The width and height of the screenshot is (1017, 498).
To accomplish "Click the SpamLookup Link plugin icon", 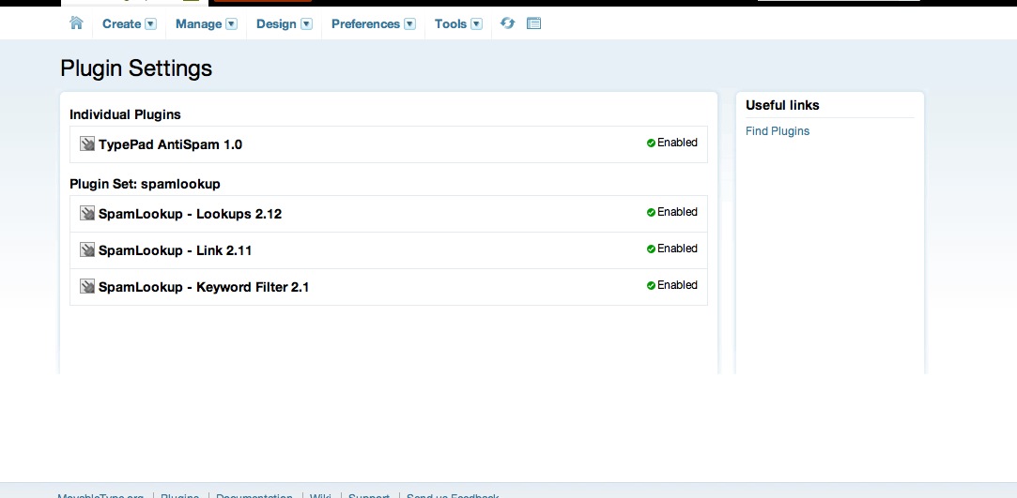I will 87,249.
